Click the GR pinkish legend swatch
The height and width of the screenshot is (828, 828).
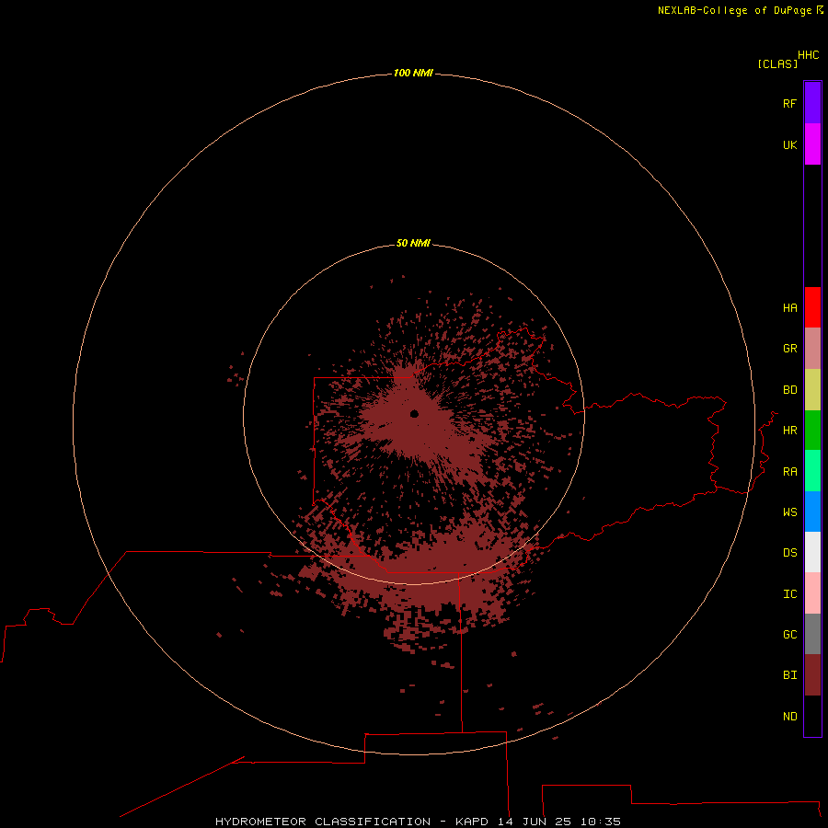tap(812, 349)
